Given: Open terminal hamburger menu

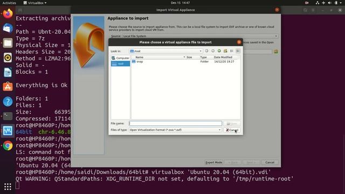Looking at the screenshot, I should click(313, 10).
